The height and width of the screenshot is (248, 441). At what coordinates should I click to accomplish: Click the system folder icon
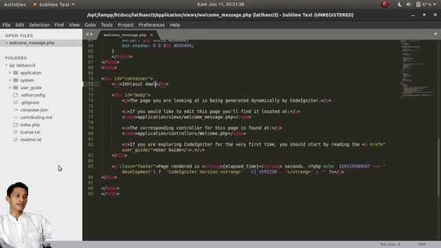point(16,80)
